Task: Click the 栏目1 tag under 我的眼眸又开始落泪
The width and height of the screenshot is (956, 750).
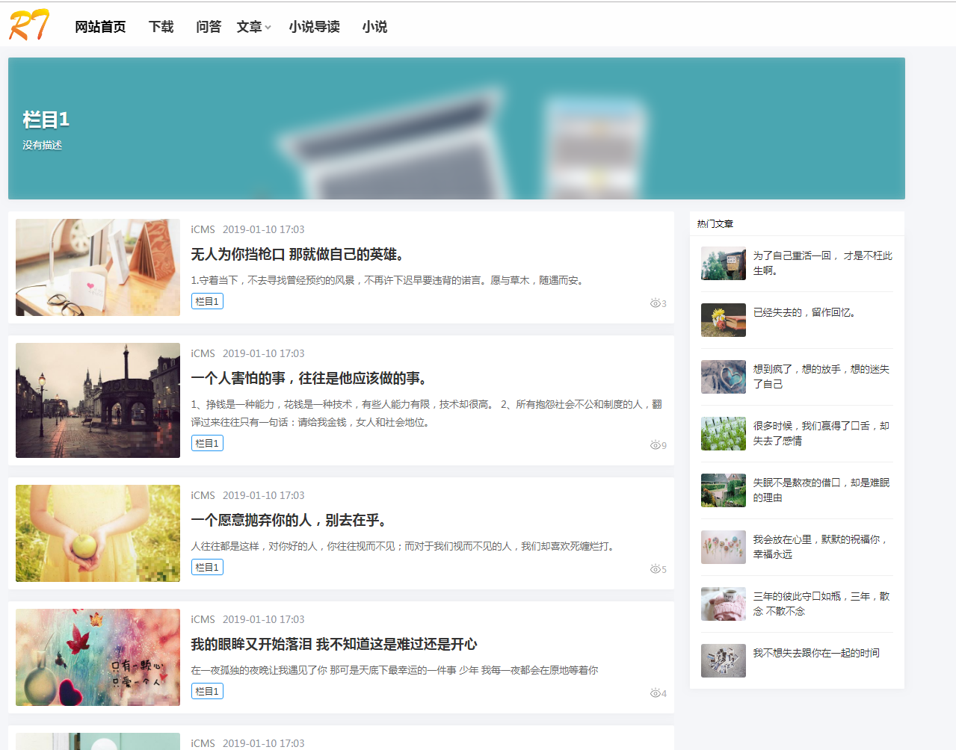Action: point(207,691)
